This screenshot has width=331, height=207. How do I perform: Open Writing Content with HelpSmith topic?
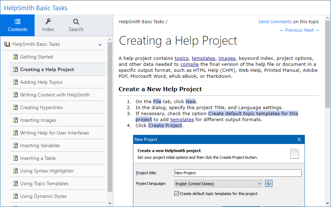point(58,95)
